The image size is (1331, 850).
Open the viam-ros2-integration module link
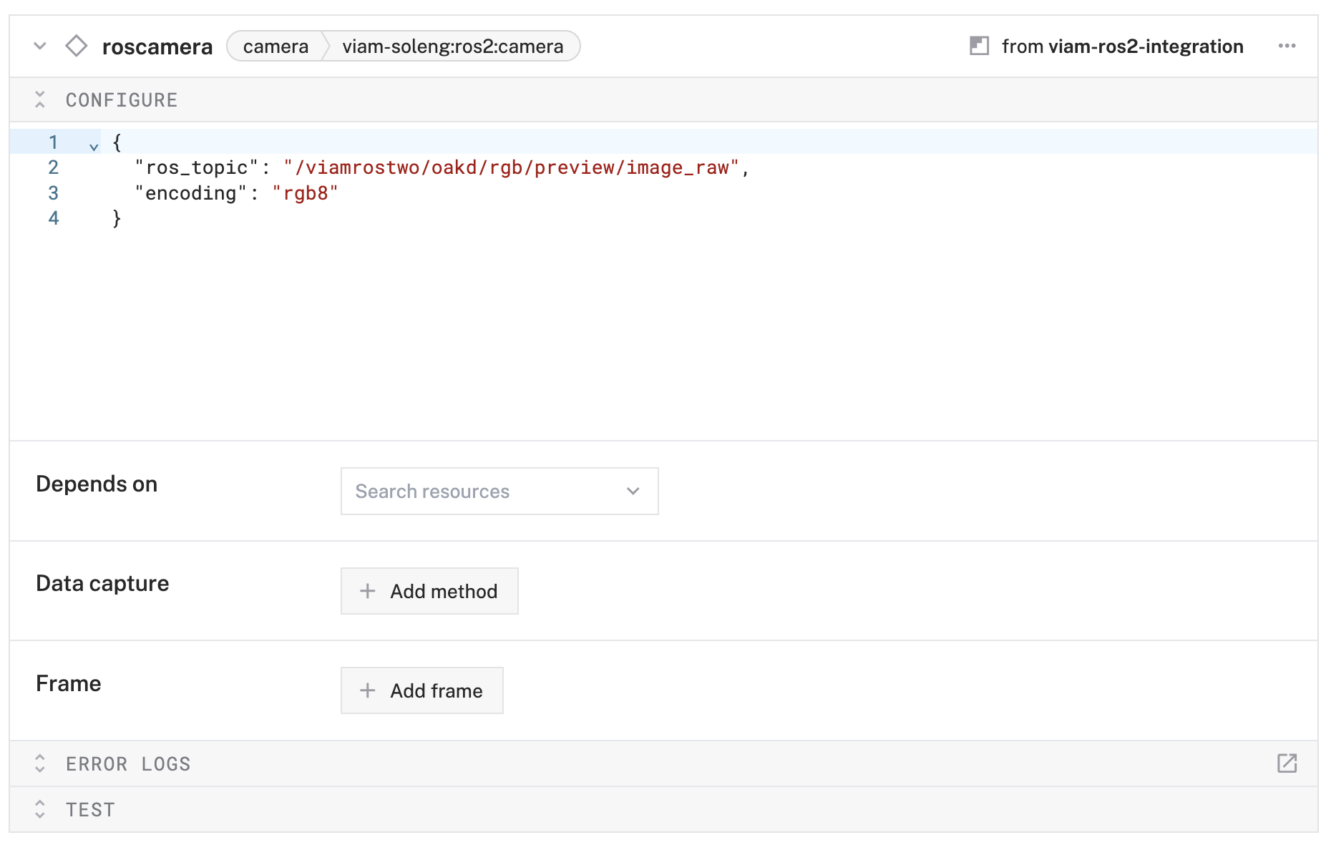click(x=1146, y=47)
